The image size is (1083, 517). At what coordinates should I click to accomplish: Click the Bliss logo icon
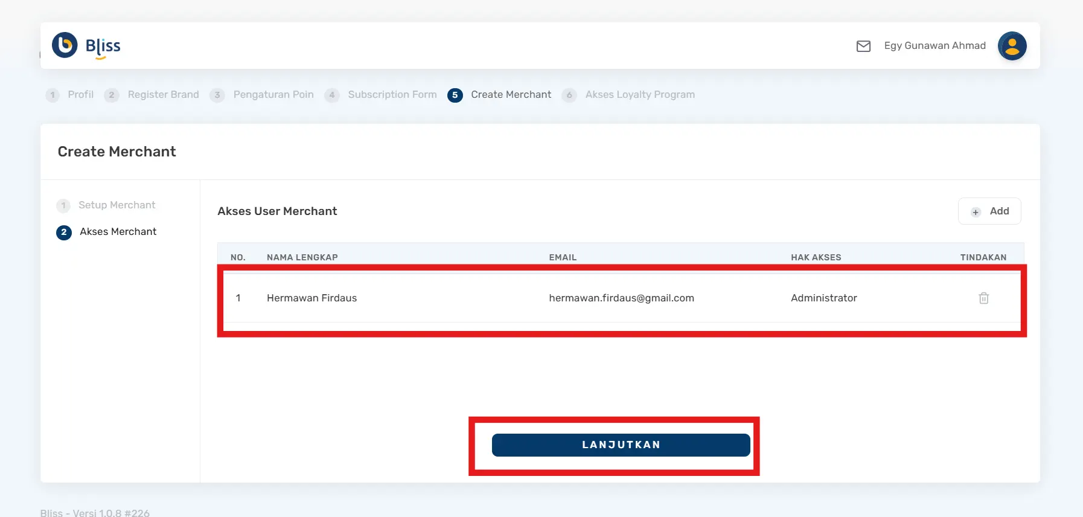point(65,45)
